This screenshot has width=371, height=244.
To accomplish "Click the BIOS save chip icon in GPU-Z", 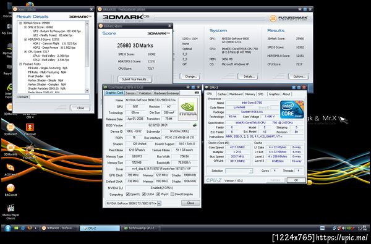I will point(195,125).
